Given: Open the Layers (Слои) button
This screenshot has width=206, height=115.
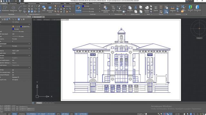Looking at the screenshot, I should [x=44, y=9].
